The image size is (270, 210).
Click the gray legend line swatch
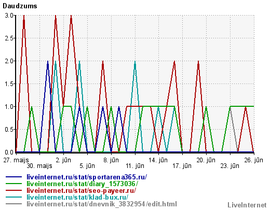coord(14,204)
